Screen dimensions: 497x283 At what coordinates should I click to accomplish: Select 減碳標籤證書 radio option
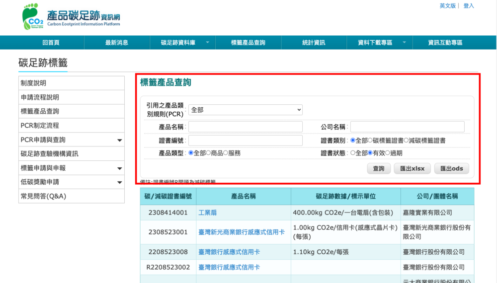pos(406,141)
